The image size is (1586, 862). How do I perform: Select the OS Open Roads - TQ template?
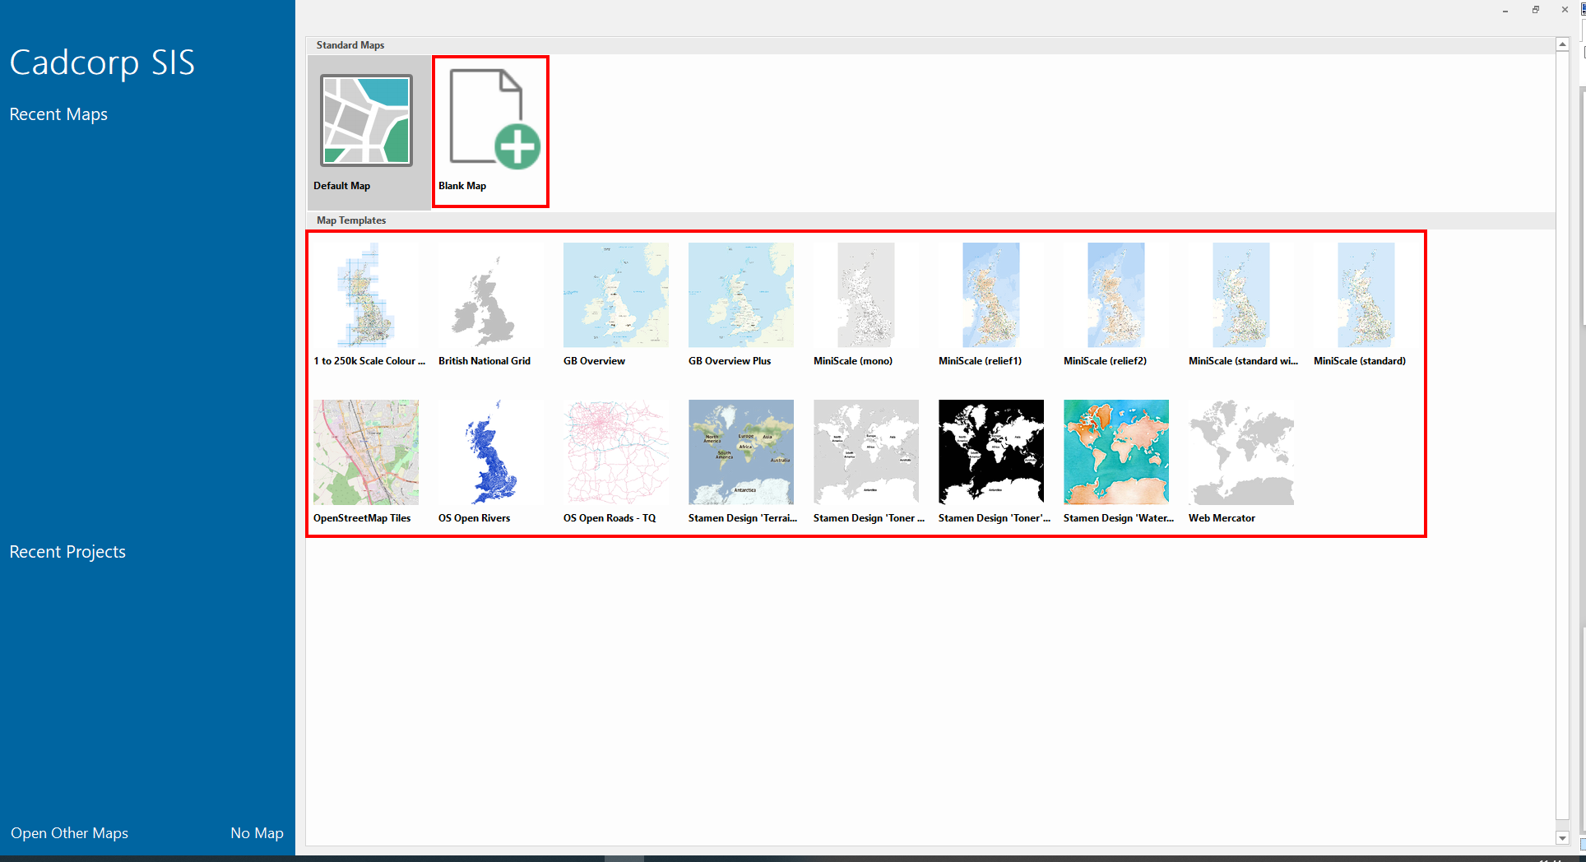pyautogui.click(x=615, y=452)
